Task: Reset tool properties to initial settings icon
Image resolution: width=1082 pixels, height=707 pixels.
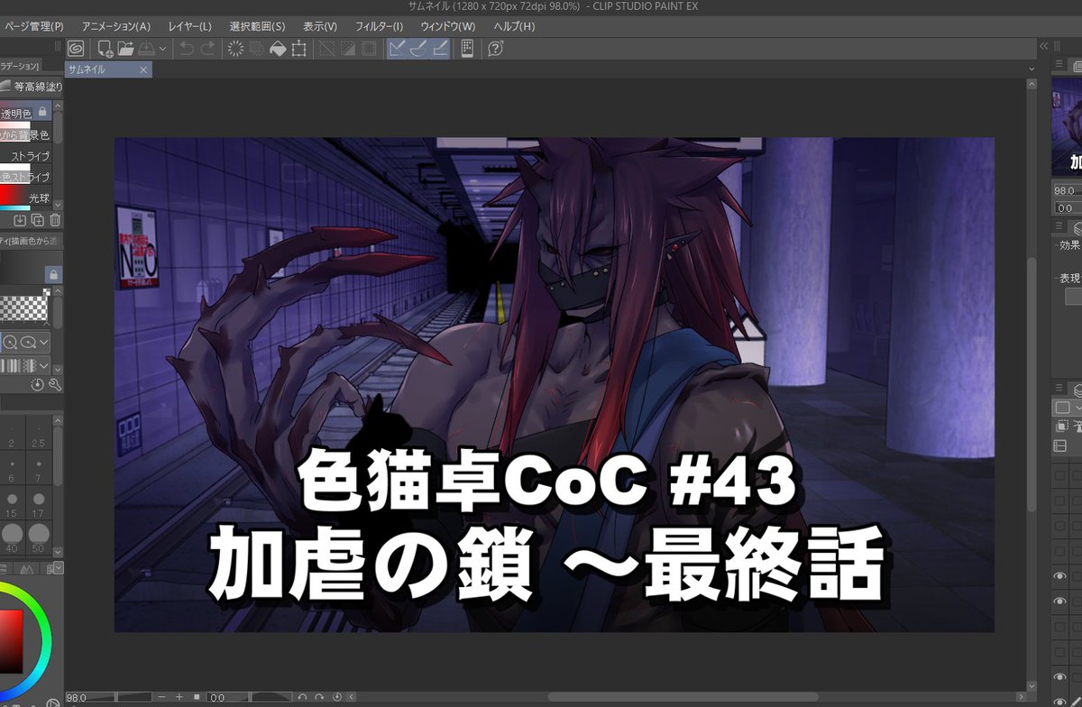Action: tap(37, 385)
